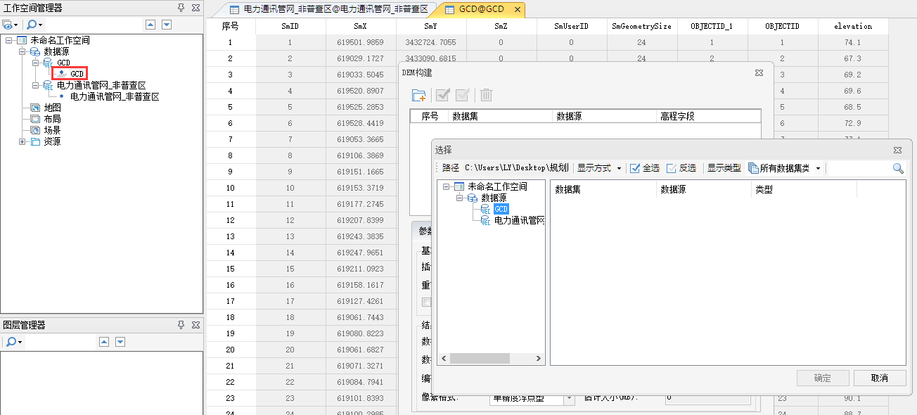917x415 pixels.
Task: Click the move-down arrow in 工作空间管理器
Action: (x=167, y=25)
